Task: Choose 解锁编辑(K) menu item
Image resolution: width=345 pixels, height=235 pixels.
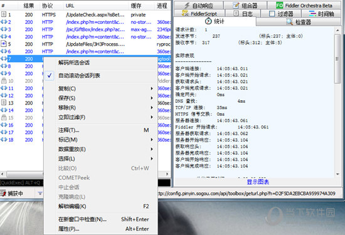Action: coord(101,206)
